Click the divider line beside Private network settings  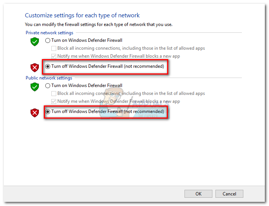(158, 33)
